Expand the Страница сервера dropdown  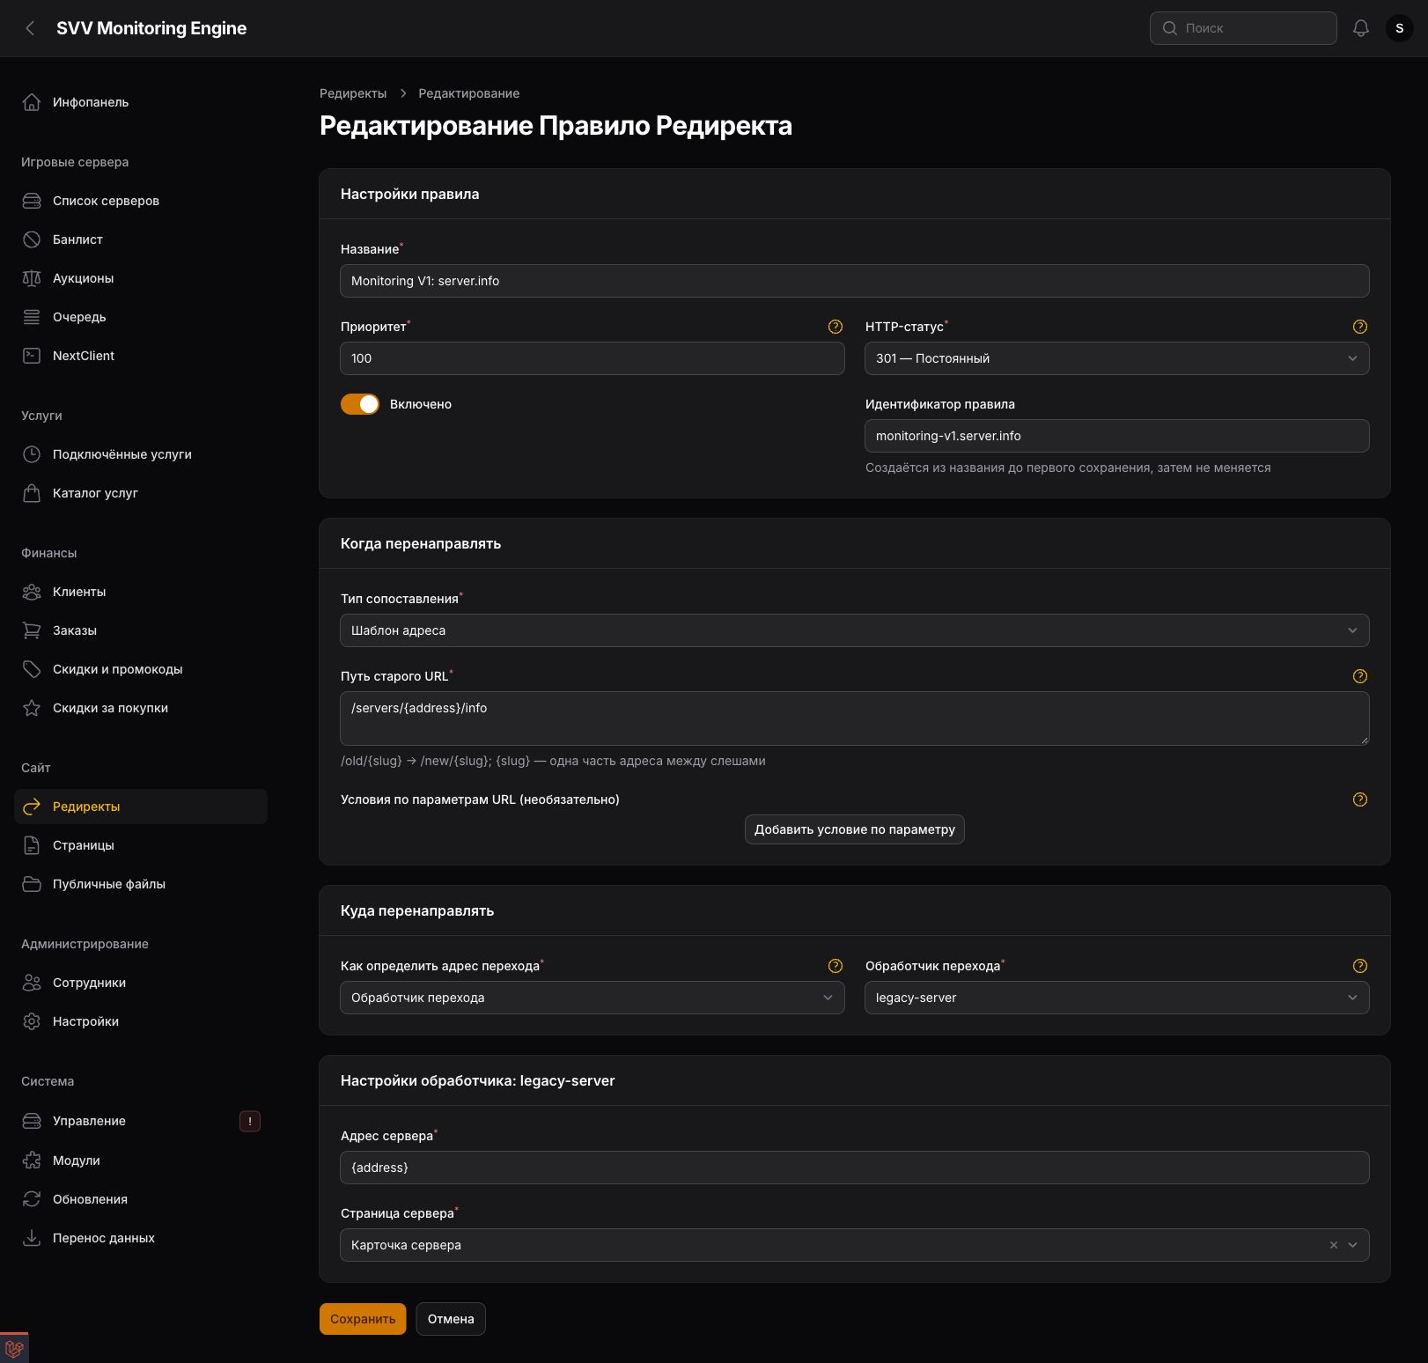point(1353,1245)
